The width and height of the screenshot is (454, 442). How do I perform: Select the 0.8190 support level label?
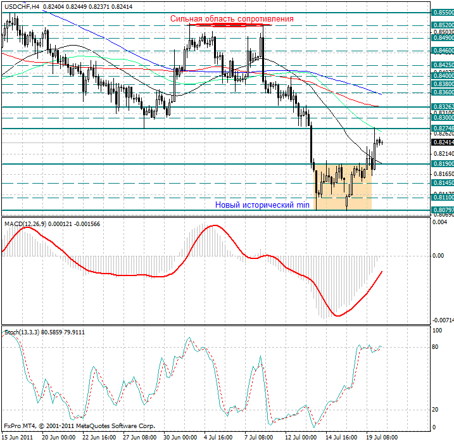(442, 164)
